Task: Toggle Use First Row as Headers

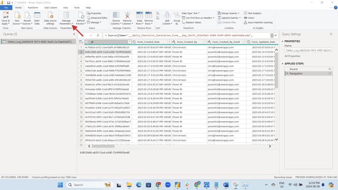Action: (198, 18)
